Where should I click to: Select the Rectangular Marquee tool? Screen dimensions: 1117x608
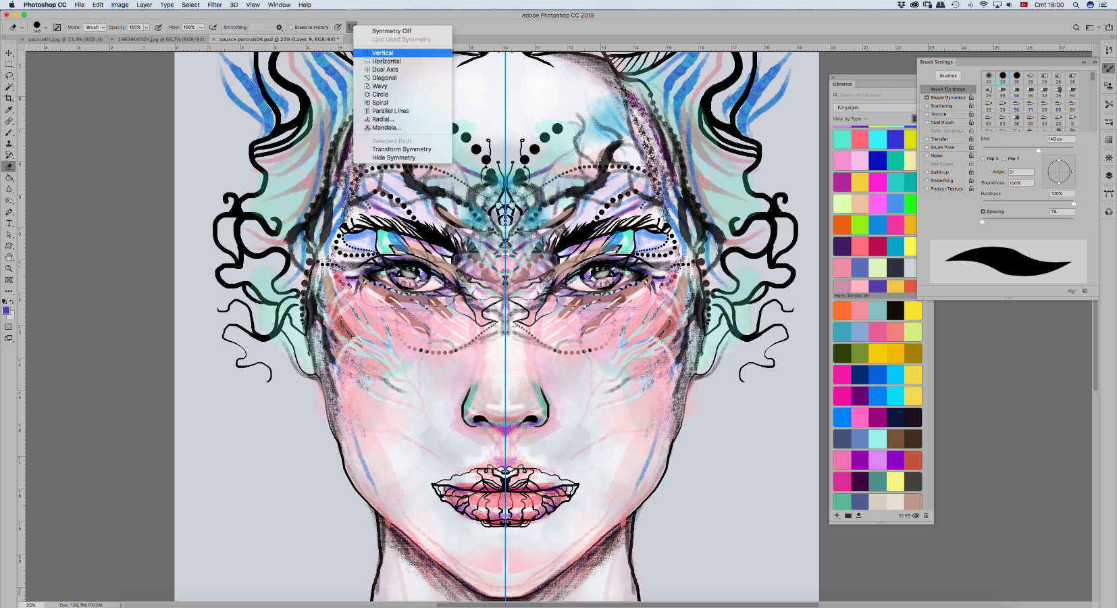coord(9,64)
